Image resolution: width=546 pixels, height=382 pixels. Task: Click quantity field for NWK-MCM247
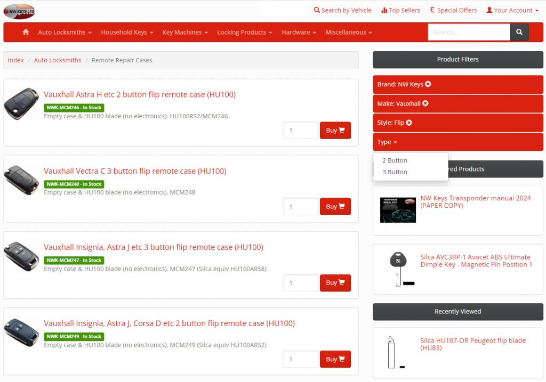click(301, 282)
